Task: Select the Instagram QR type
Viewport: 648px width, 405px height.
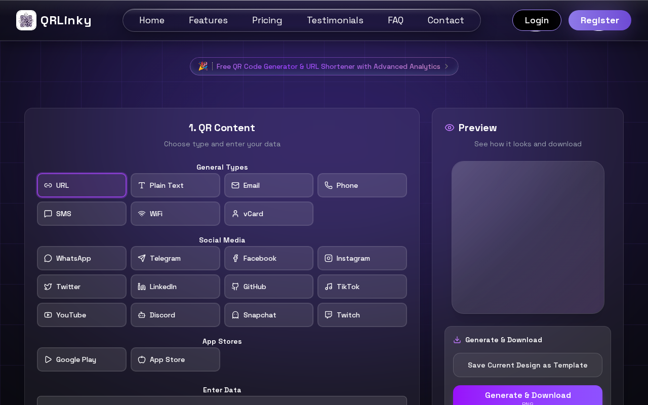Action: coord(362,258)
